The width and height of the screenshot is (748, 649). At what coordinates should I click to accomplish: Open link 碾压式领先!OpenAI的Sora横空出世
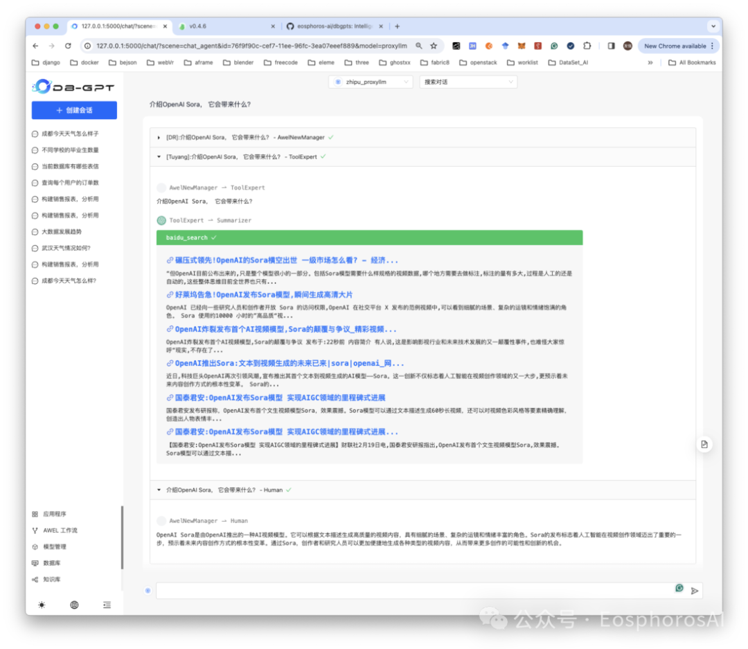pyautogui.click(x=282, y=260)
